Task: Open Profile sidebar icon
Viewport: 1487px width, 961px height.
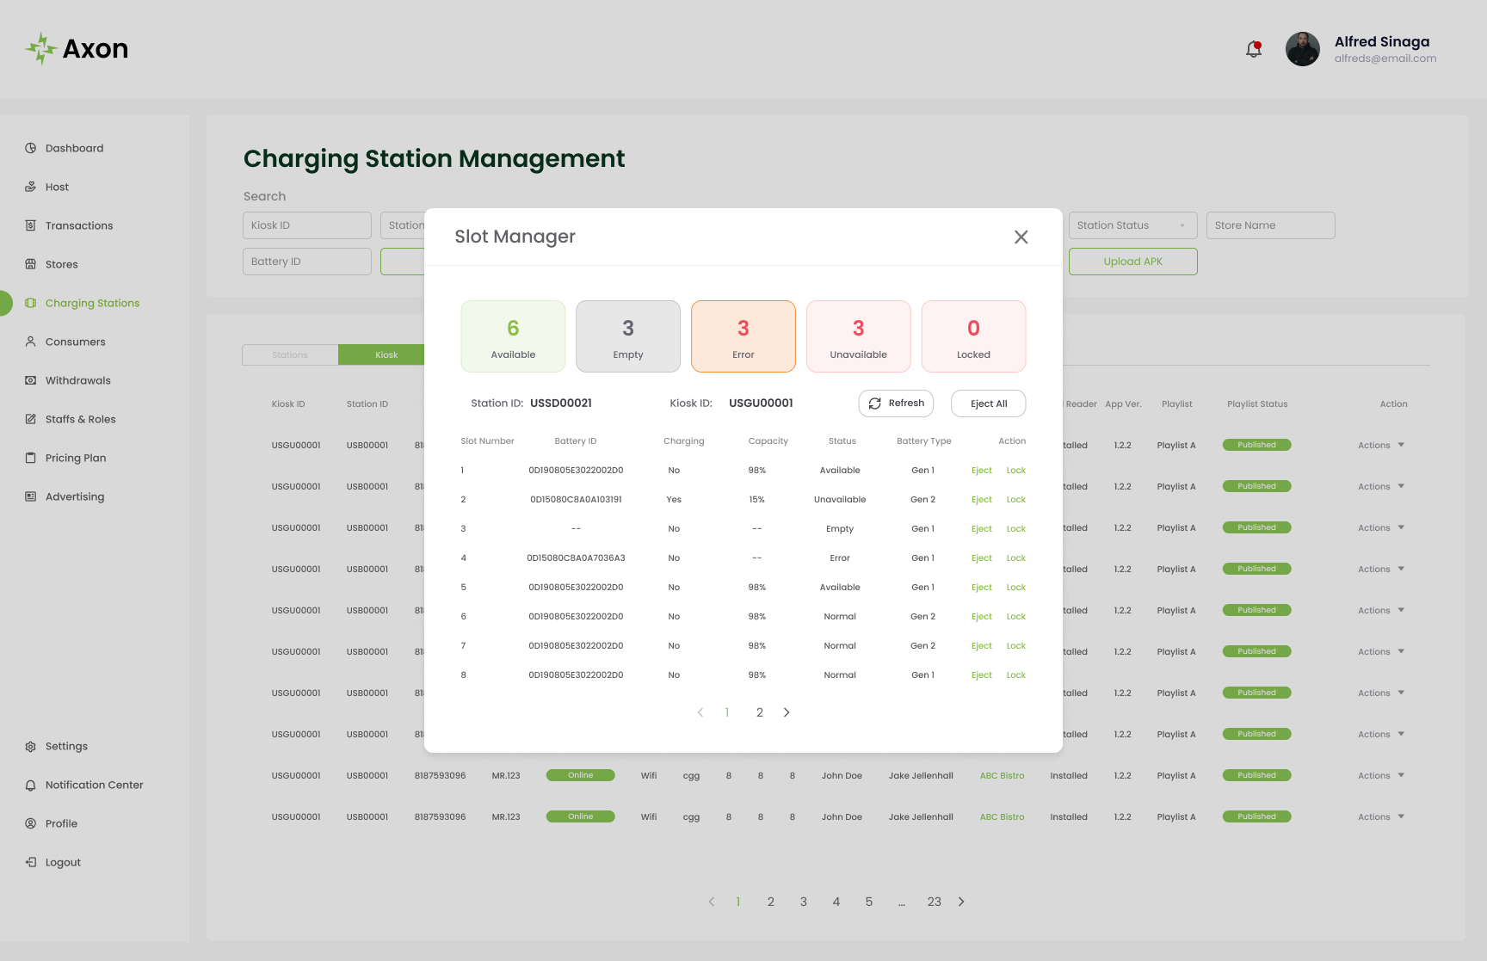Action: [x=30, y=823]
